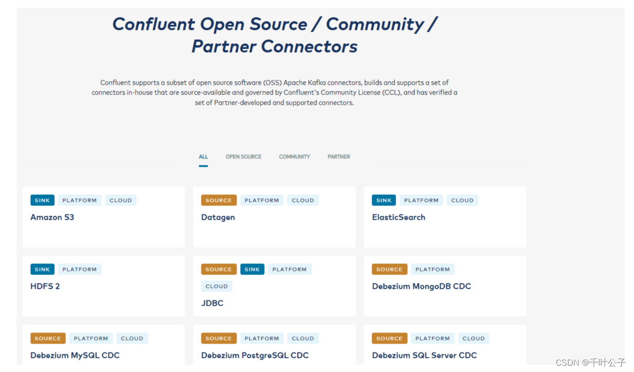Click the PLATFORM tag on Debezium SQL Server CDC

tap(432, 339)
